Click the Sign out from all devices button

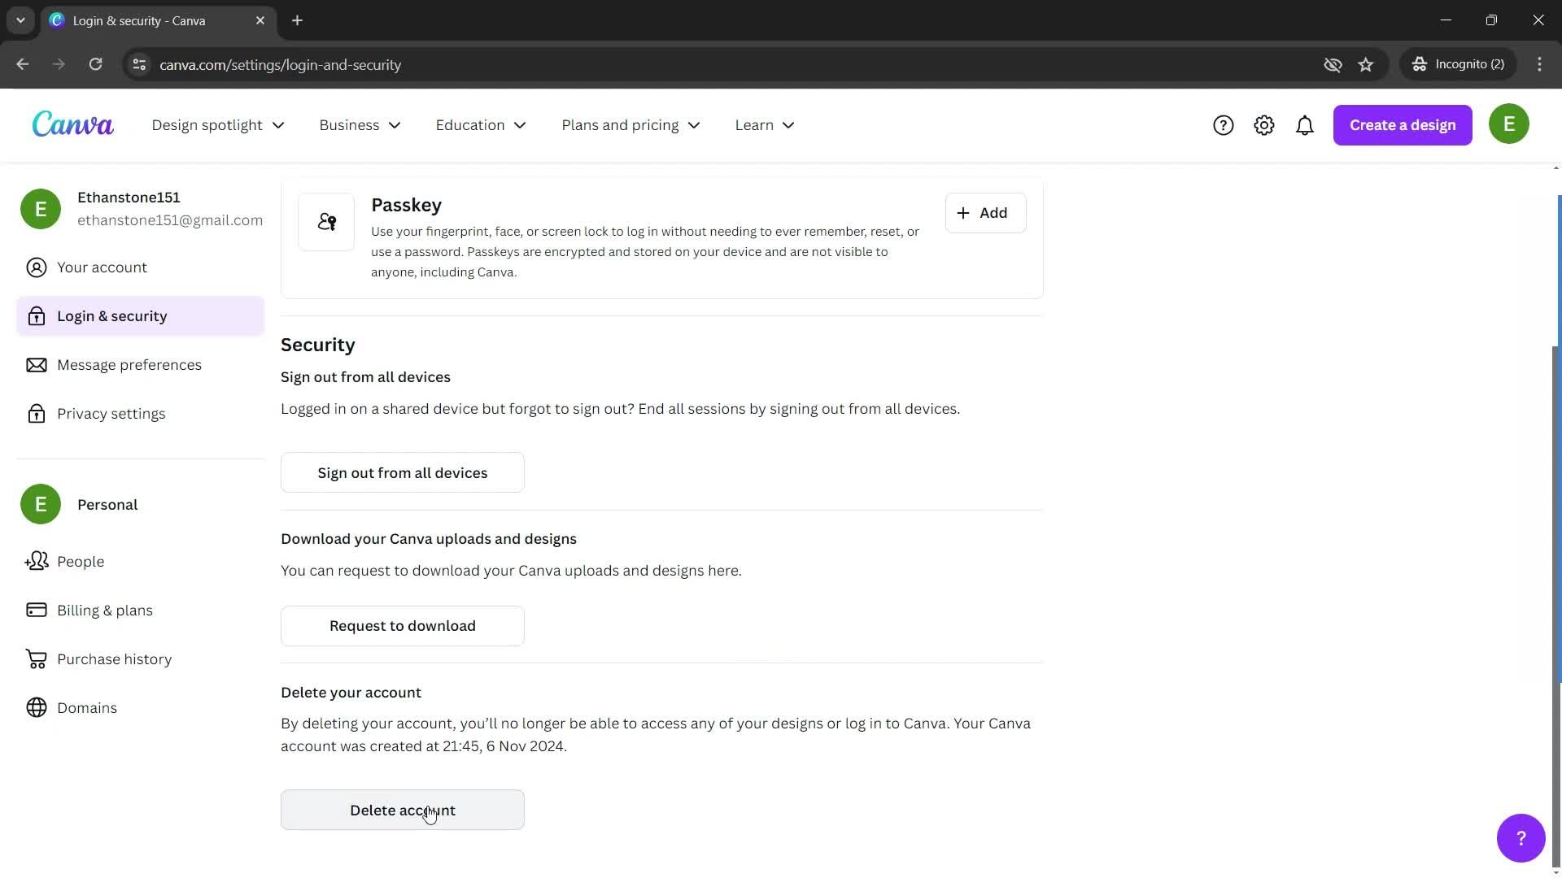pyautogui.click(x=404, y=473)
